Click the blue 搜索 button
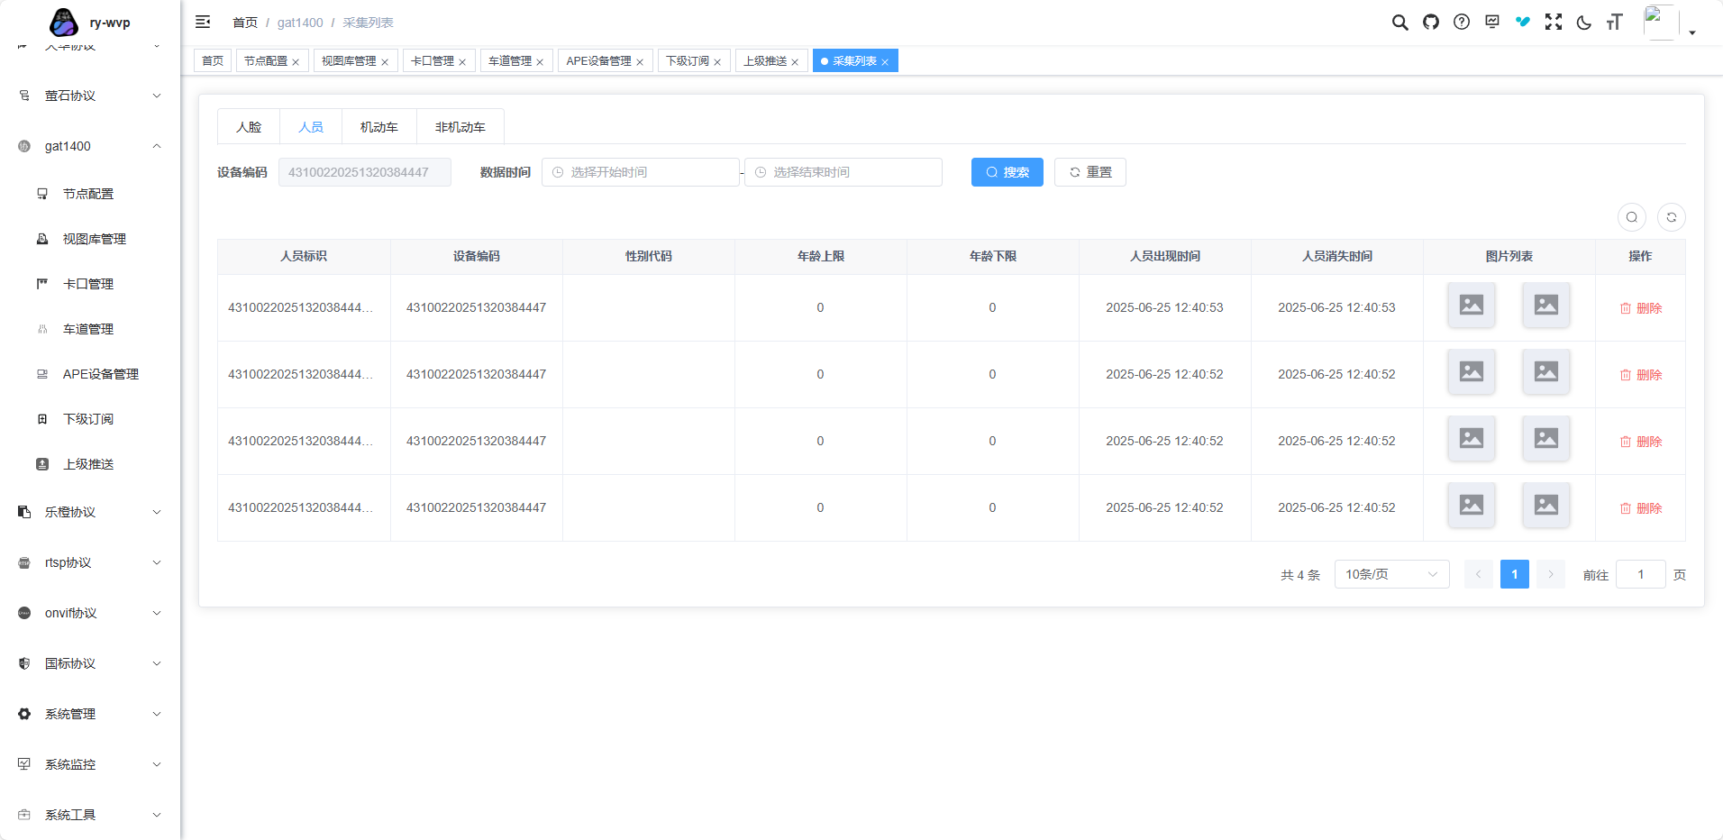Image resolution: width=1723 pixels, height=840 pixels. tap(1007, 172)
